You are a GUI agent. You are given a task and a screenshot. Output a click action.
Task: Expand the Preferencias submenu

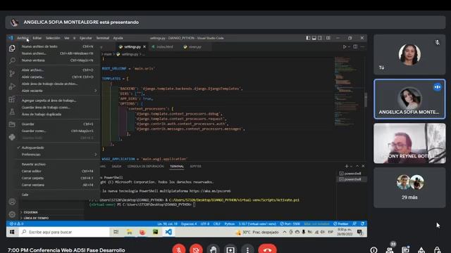coord(58,155)
